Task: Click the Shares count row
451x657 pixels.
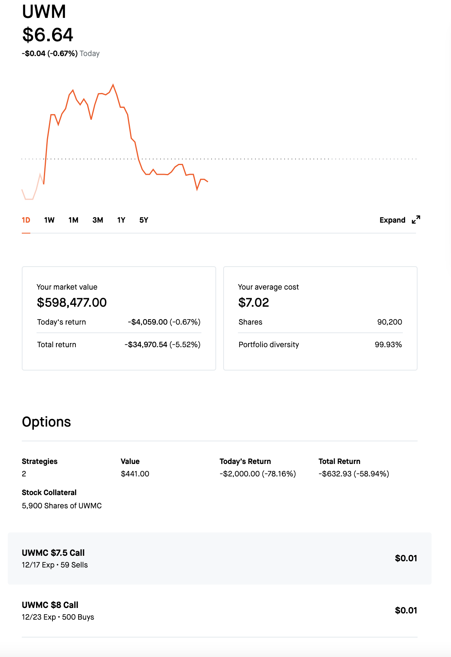Action: [x=320, y=322]
